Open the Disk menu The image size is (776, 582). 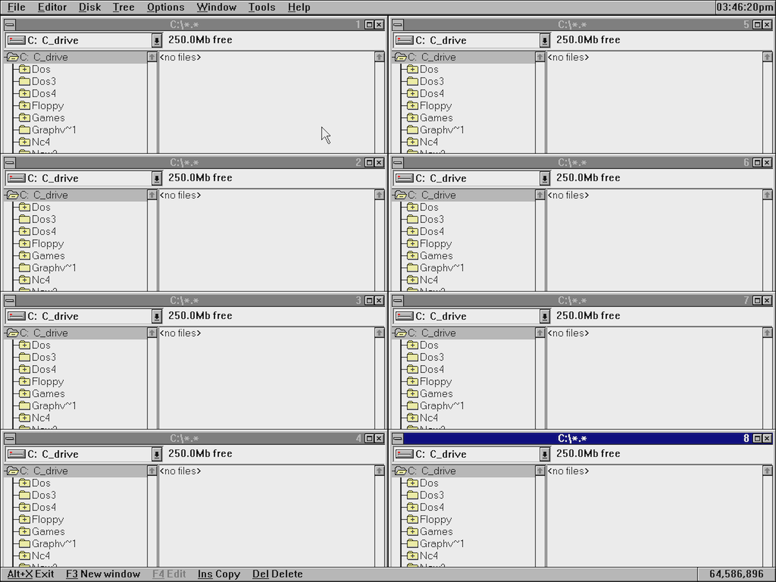click(x=90, y=7)
